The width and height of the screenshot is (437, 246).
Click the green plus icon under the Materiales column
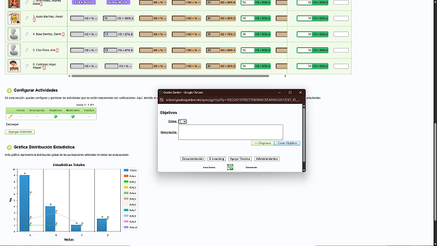click(x=73, y=117)
